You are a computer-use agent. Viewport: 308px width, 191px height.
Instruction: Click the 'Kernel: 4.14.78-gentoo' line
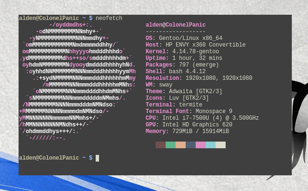pyautogui.click(x=182, y=51)
